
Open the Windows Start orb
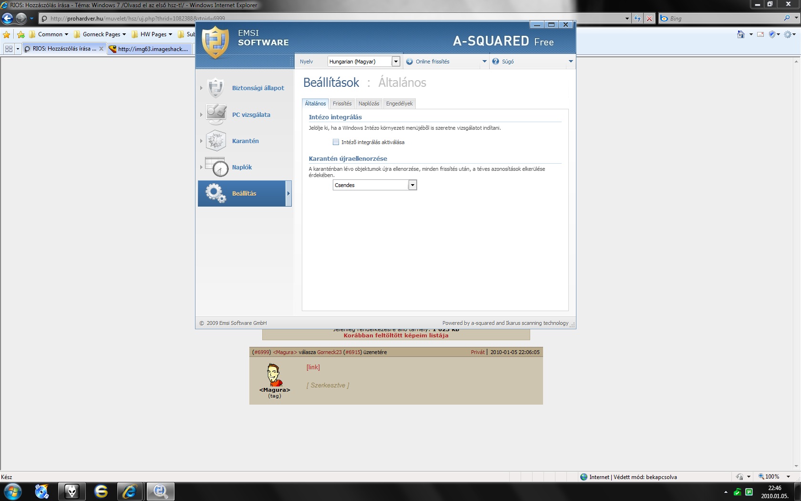[13, 491]
